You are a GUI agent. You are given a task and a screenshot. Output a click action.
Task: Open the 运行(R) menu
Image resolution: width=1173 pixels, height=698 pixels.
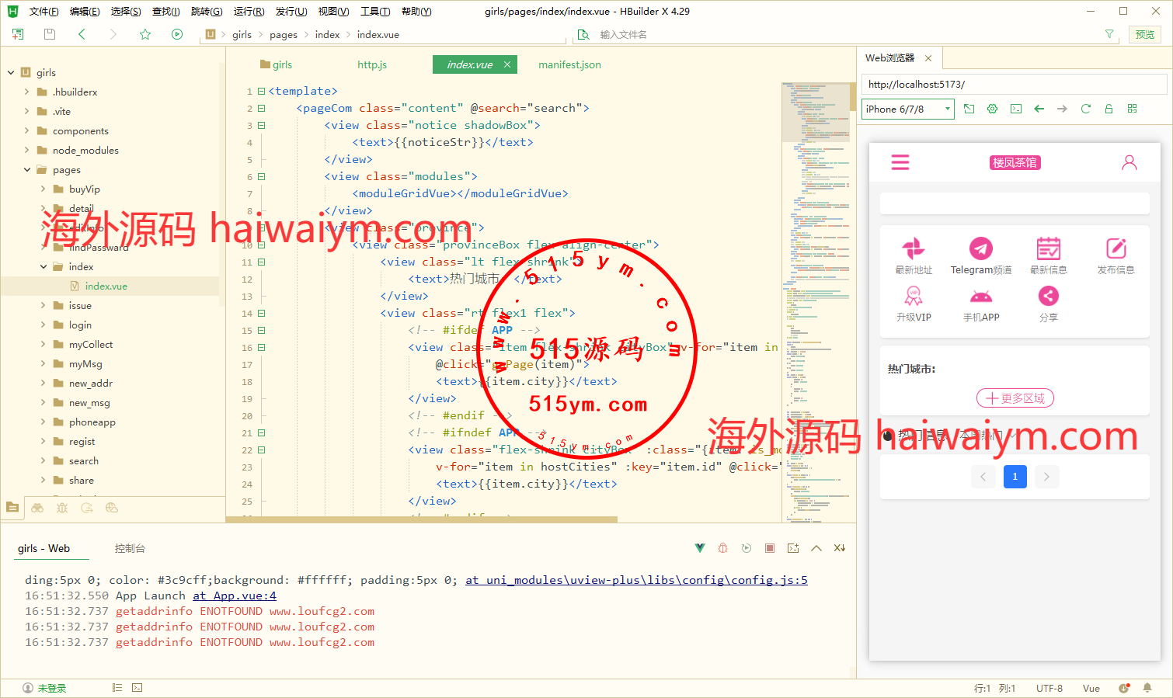[x=249, y=12]
